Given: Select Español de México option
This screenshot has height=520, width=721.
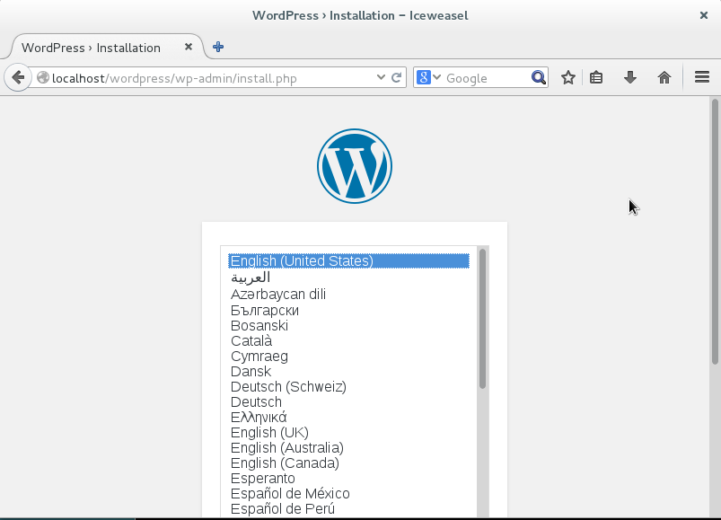Looking at the screenshot, I should click(349, 493).
